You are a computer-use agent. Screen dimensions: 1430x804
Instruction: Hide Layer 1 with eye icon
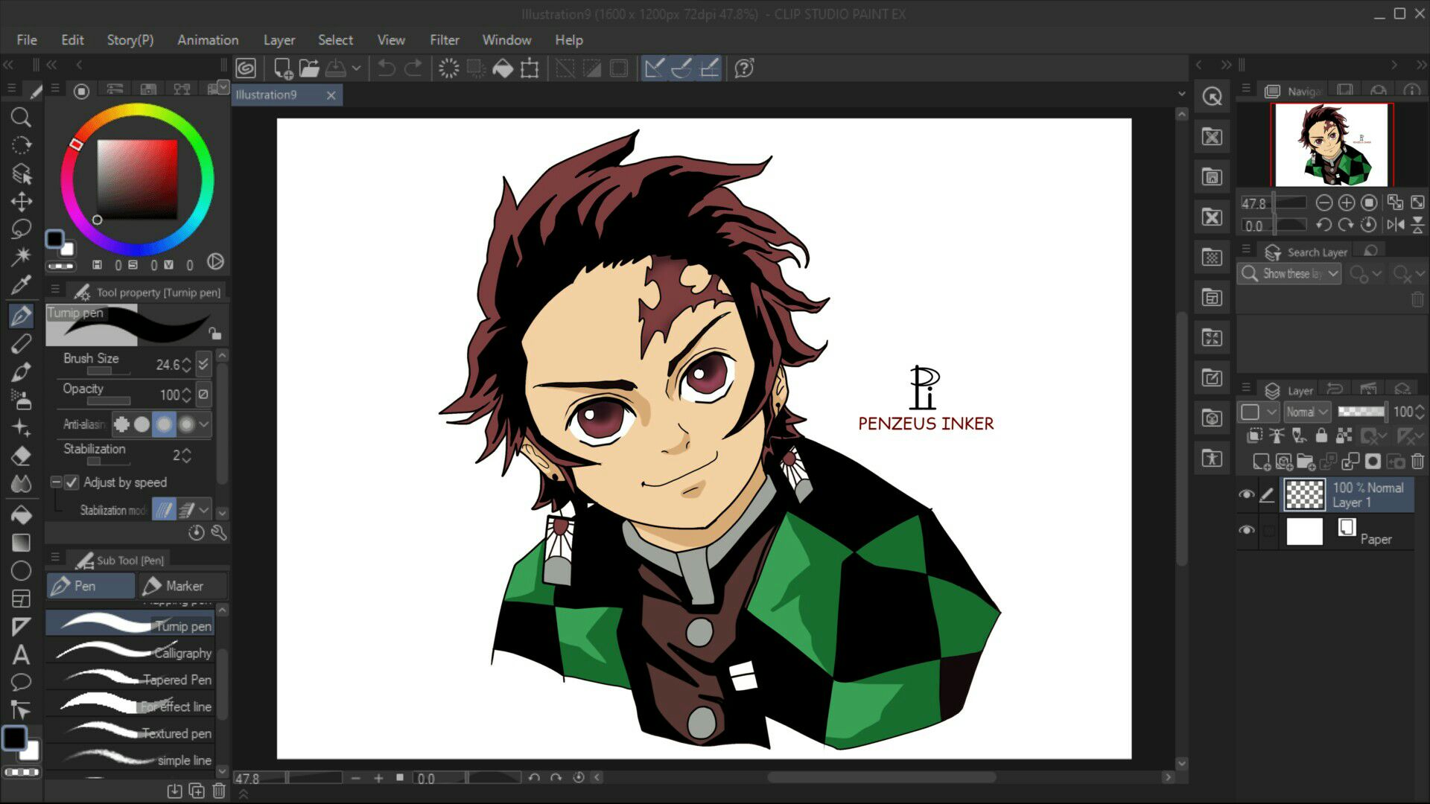(1246, 494)
